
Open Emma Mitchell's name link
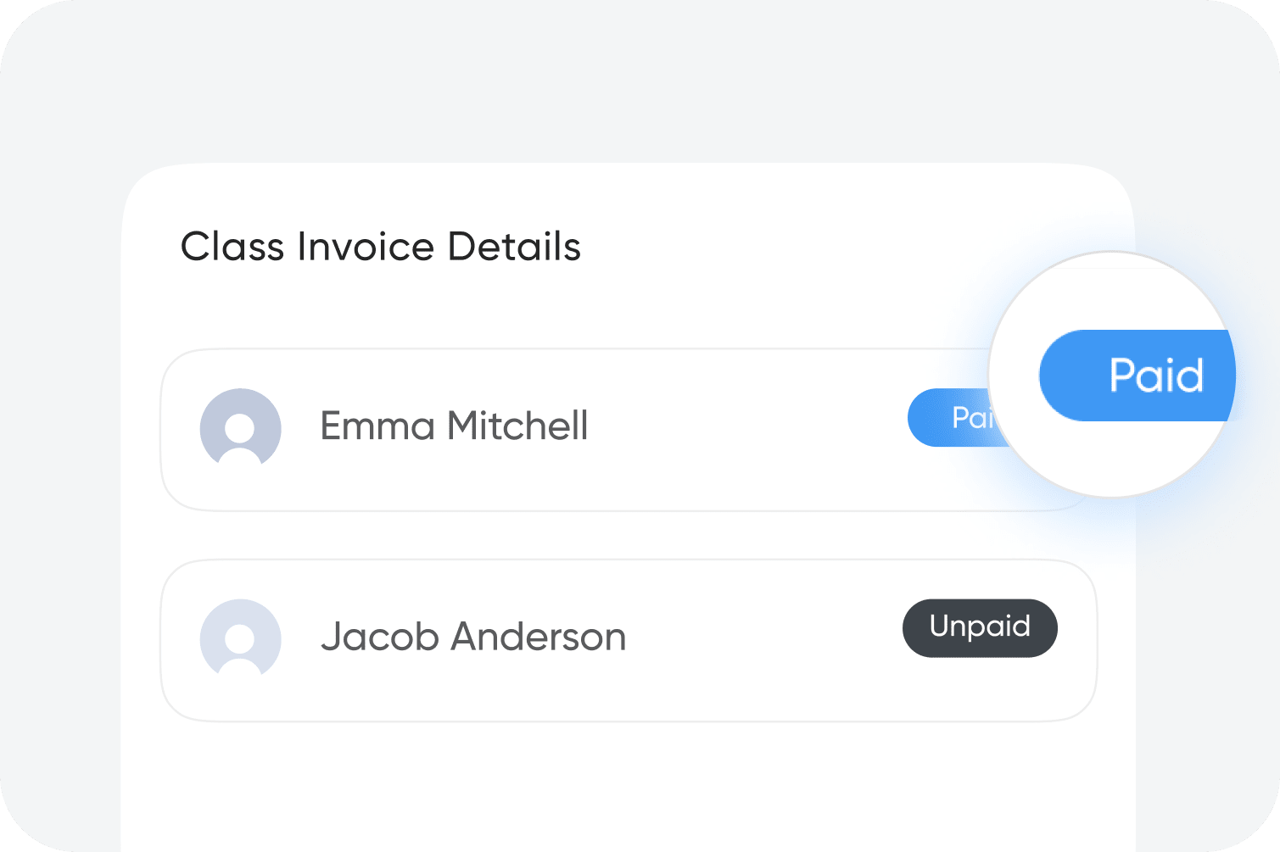click(x=454, y=426)
